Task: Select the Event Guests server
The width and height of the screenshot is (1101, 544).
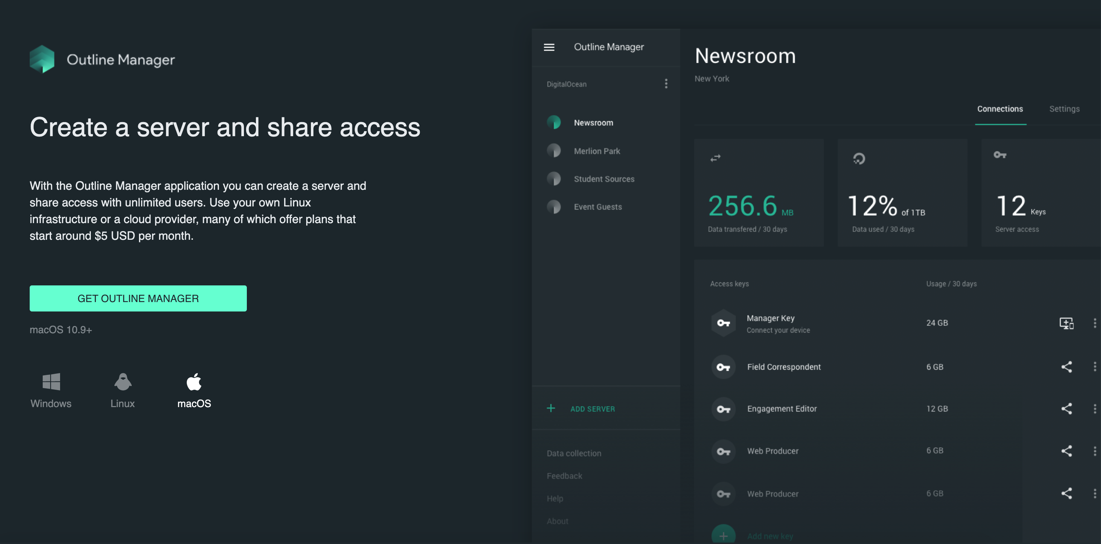Action: (x=598, y=206)
